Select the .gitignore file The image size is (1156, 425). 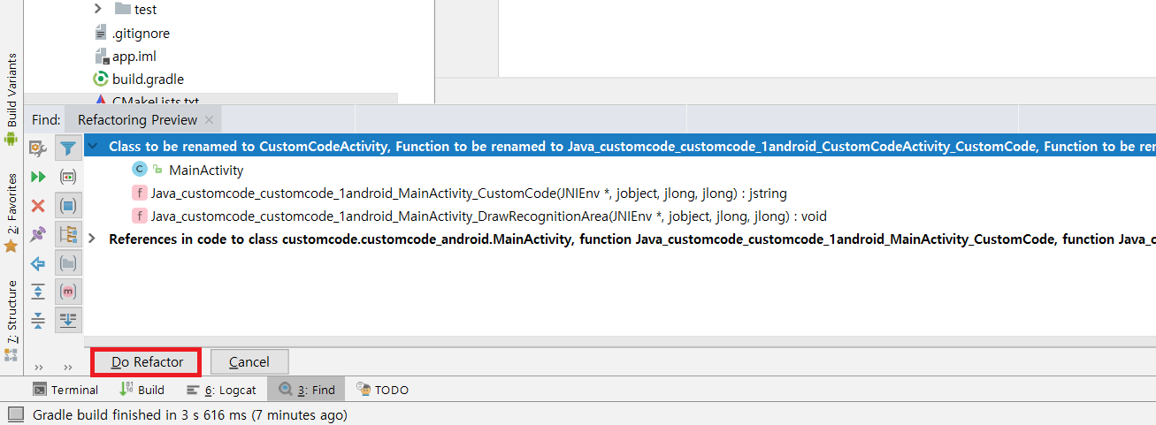(x=141, y=33)
